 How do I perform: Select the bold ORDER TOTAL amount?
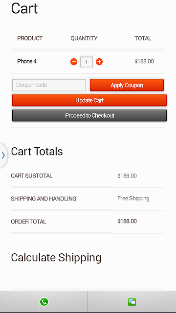(x=127, y=221)
